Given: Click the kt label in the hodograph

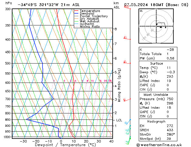Looking at the screenshot, I should pos(141,11).
